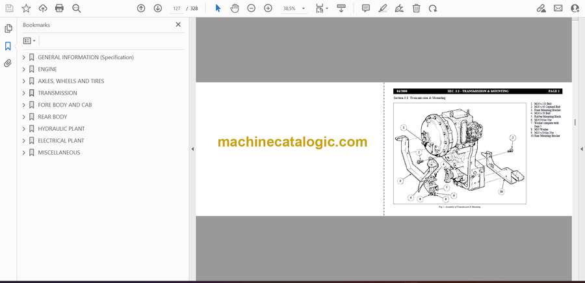Screen dimensions: 585x283
Task: Click the Print file icon
Action: pos(60,8)
